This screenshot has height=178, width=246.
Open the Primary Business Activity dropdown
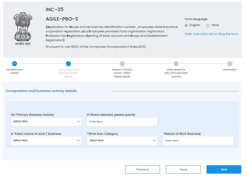pyautogui.click(x=46, y=121)
